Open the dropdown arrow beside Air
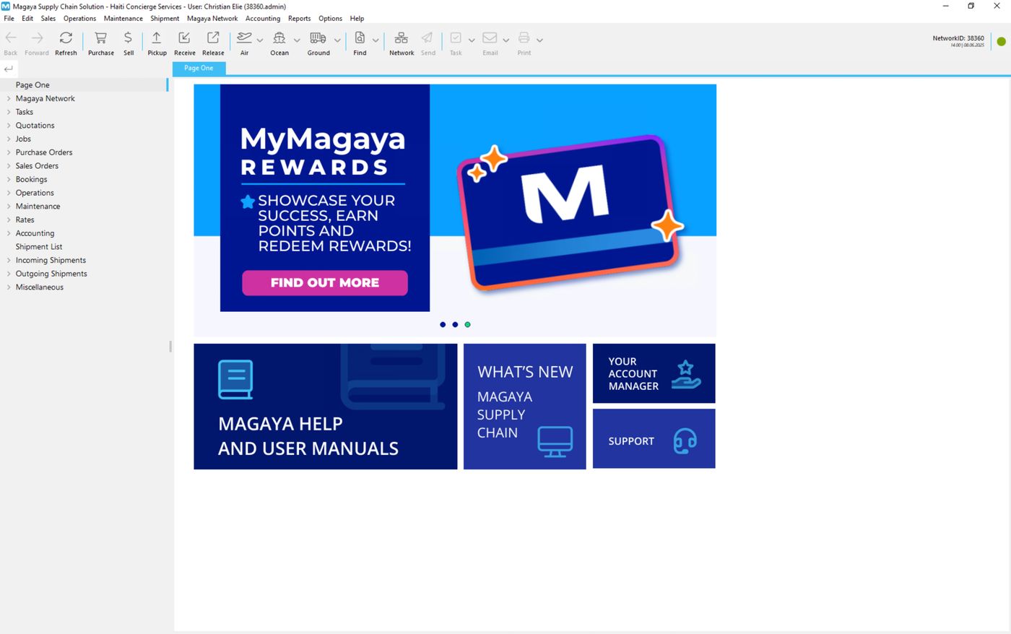 tap(260, 40)
